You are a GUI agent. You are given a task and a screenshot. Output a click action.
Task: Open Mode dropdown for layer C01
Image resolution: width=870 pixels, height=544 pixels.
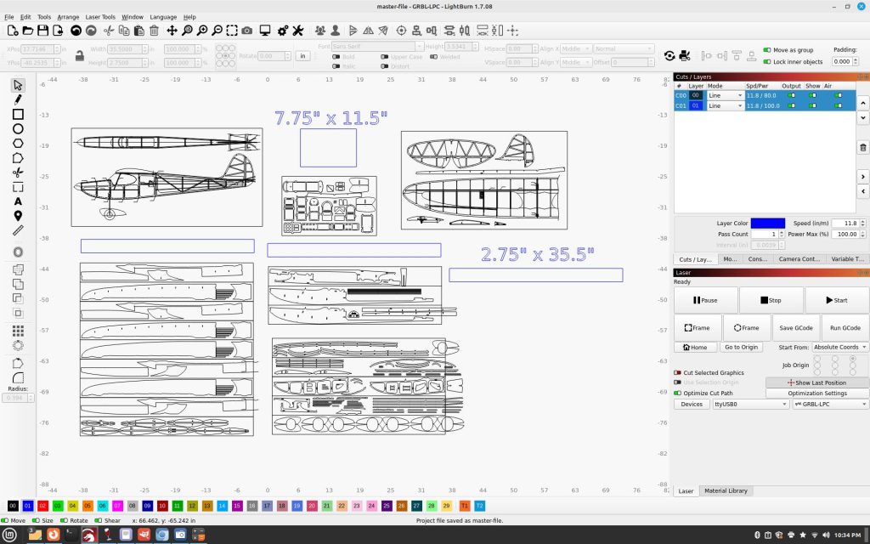tap(726, 106)
